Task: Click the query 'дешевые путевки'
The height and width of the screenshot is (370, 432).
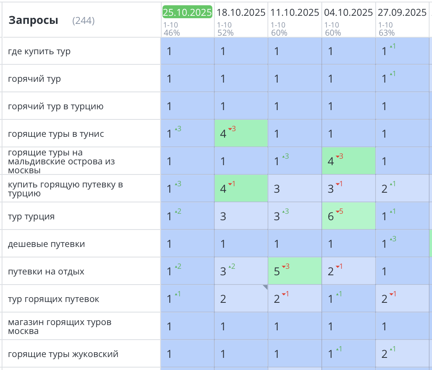Action: click(x=46, y=244)
